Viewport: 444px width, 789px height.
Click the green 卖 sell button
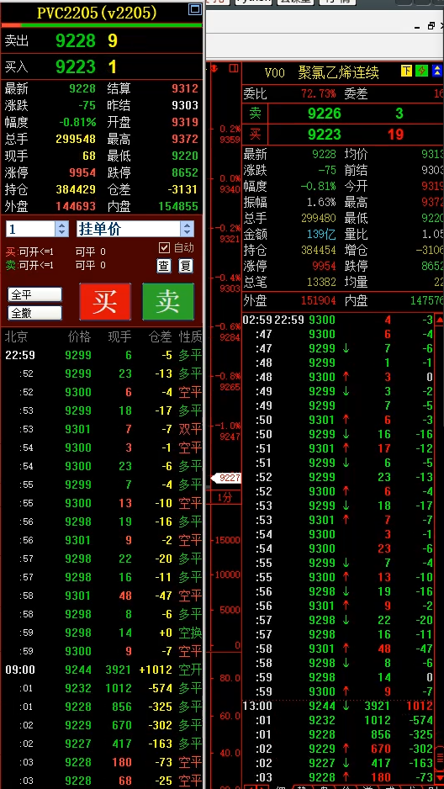click(168, 301)
